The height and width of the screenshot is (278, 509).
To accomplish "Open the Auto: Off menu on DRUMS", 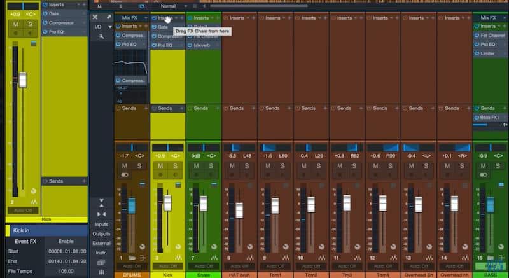I will coord(132,267).
